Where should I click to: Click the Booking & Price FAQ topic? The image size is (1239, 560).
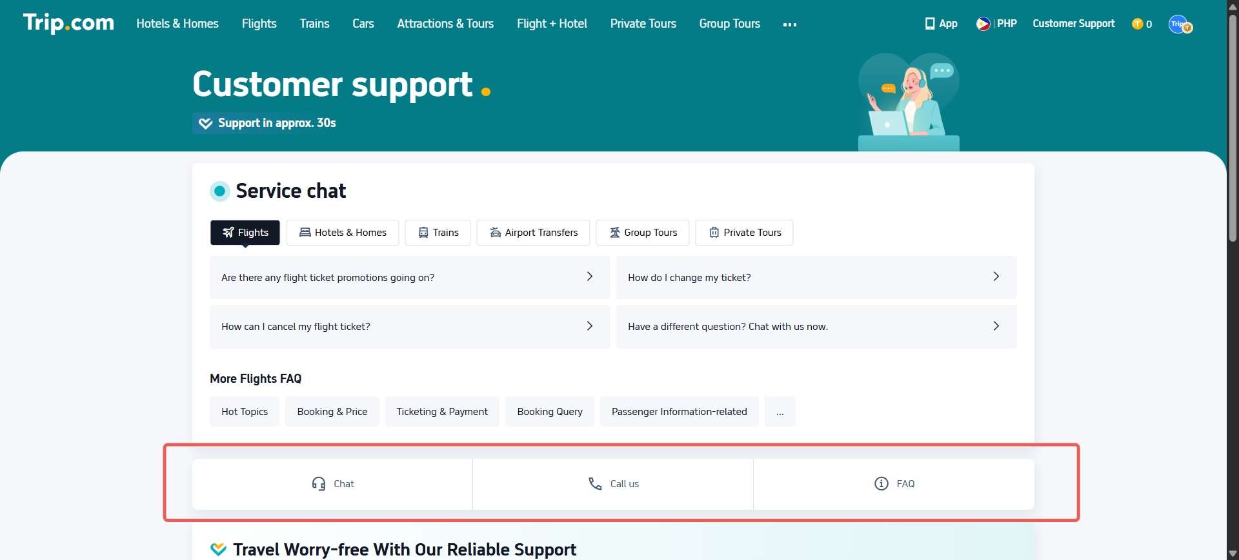tap(332, 412)
